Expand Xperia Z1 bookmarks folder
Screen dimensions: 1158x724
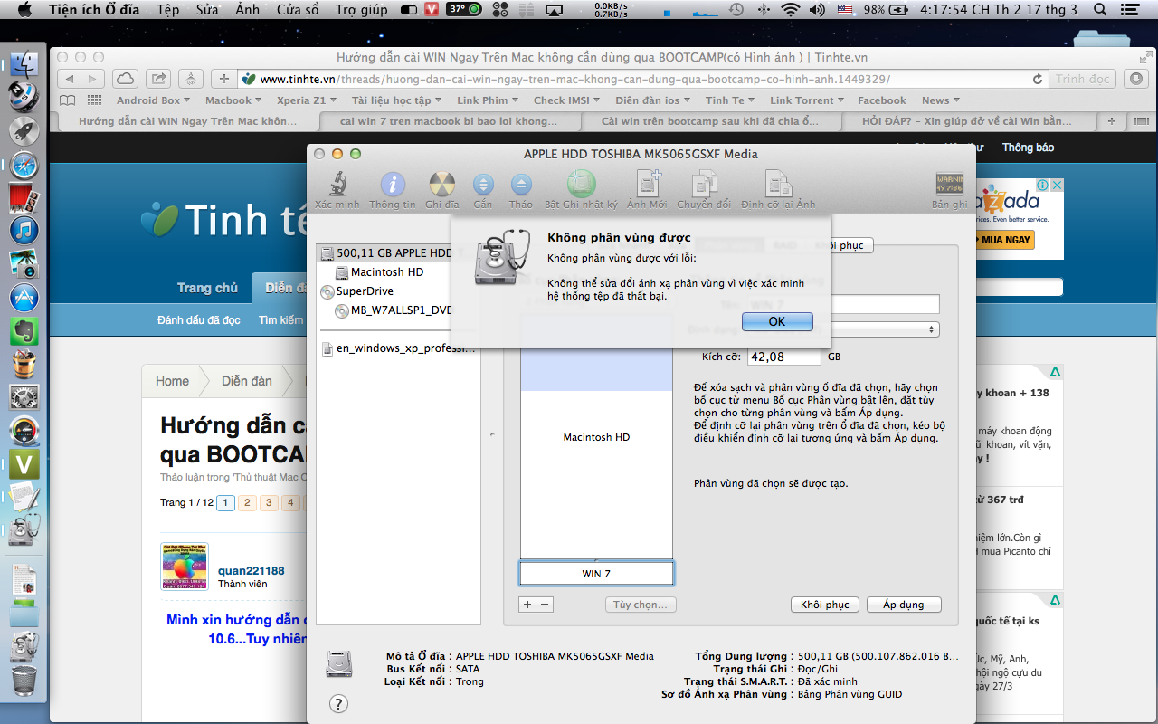click(x=307, y=100)
